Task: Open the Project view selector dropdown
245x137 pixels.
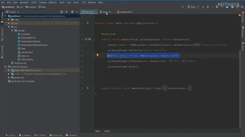Action: point(13,12)
